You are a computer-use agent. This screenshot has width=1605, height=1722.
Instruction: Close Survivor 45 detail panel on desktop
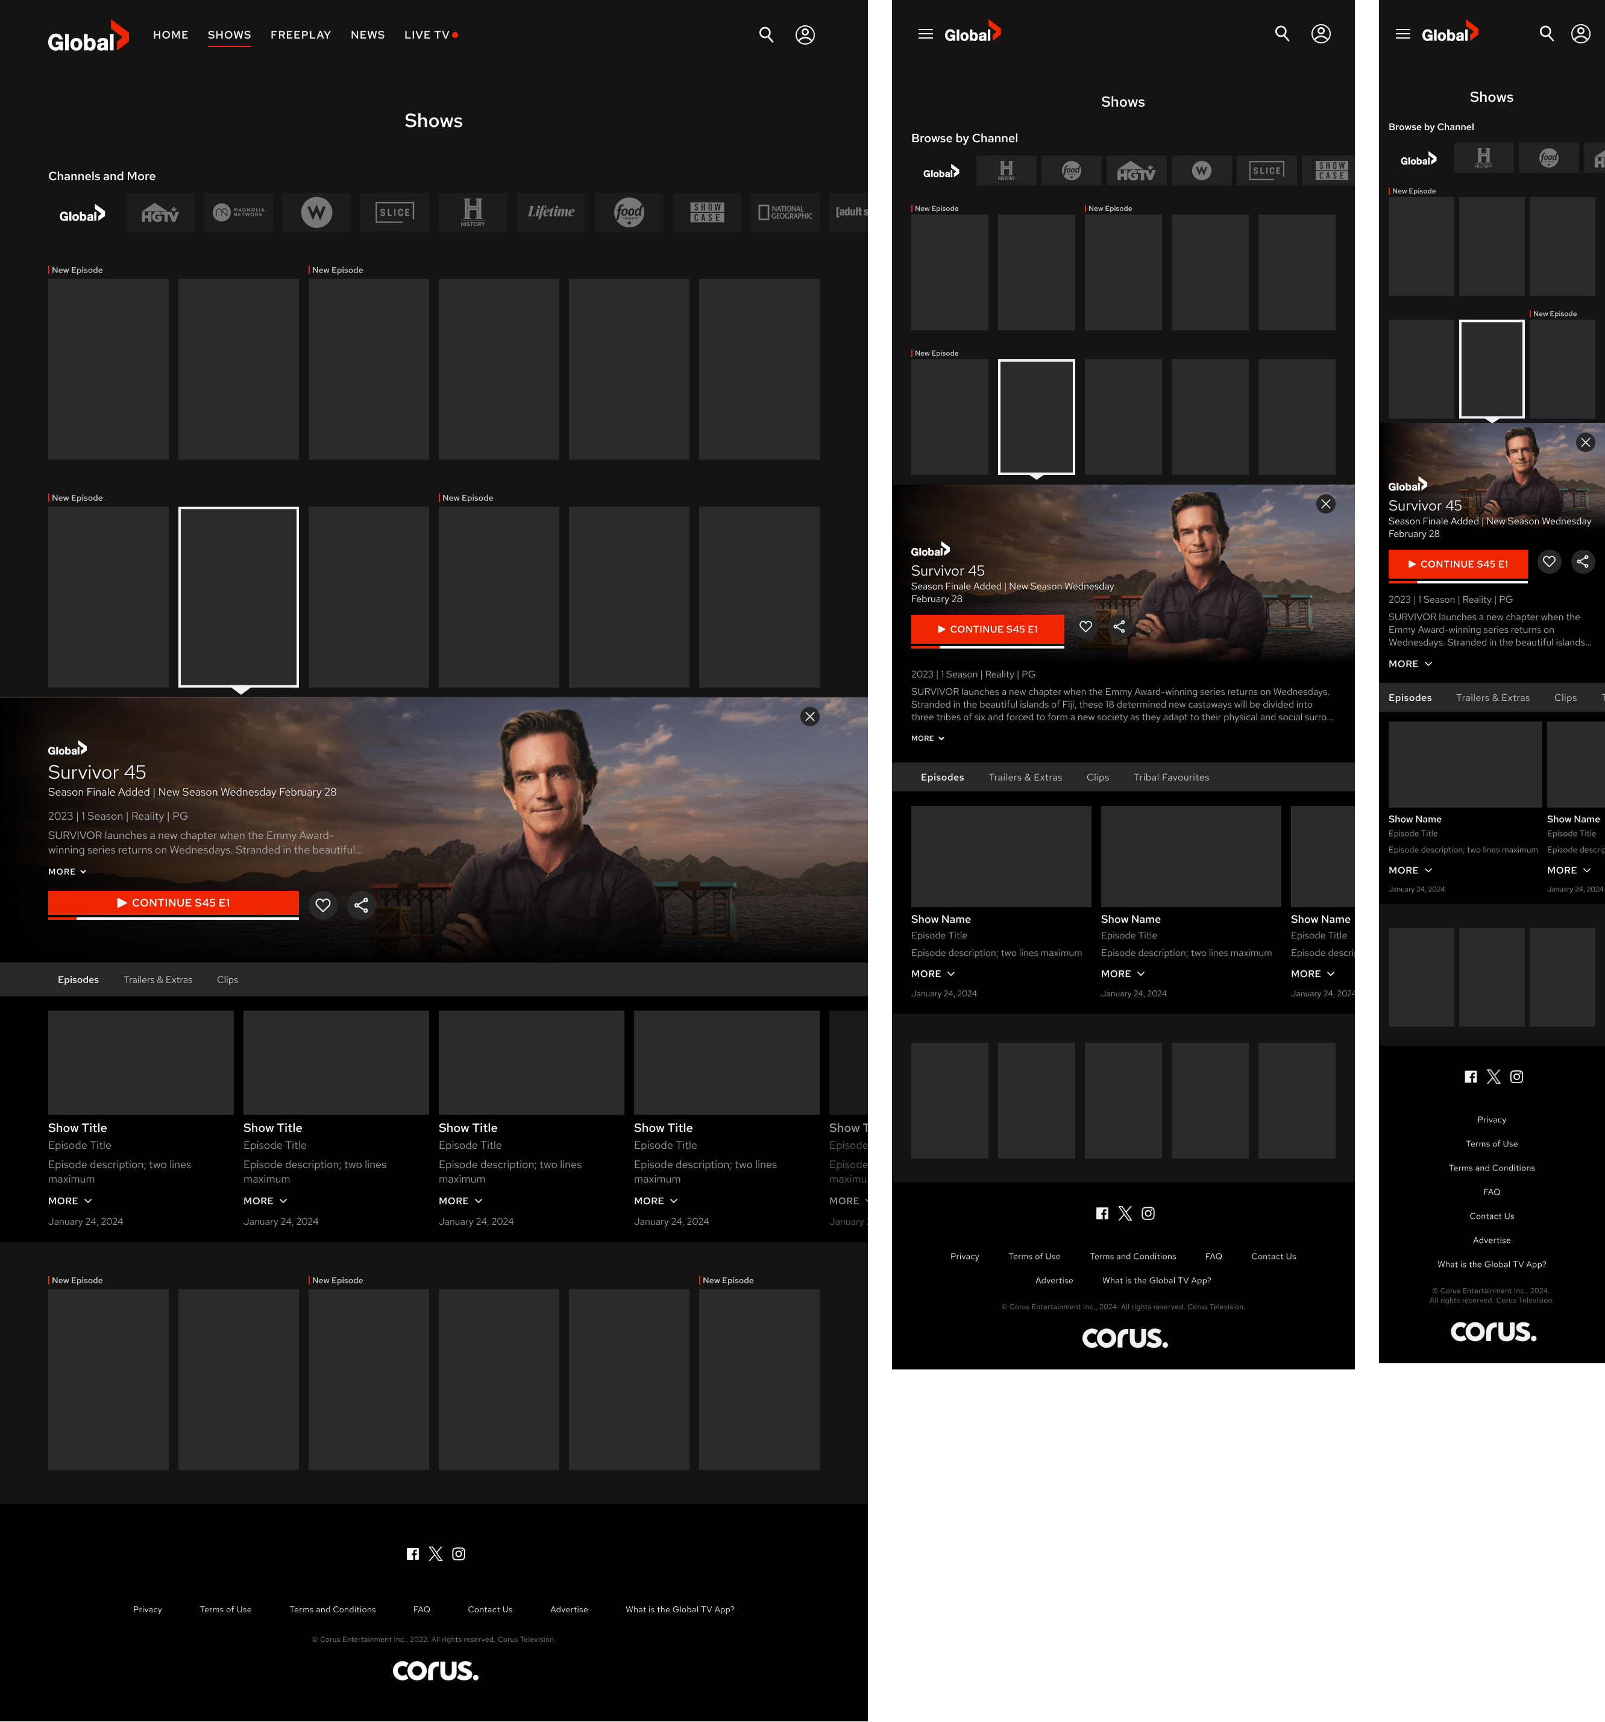810,717
